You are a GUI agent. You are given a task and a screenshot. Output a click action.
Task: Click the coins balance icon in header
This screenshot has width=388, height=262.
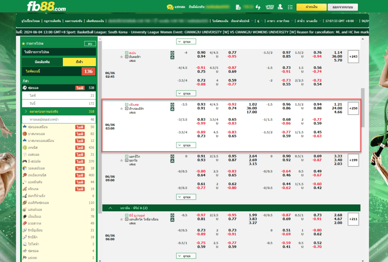tap(238, 7)
